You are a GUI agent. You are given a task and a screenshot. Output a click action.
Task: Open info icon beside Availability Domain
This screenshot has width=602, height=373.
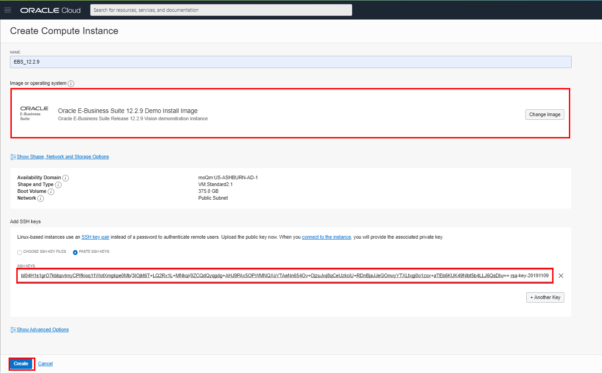tap(66, 178)
